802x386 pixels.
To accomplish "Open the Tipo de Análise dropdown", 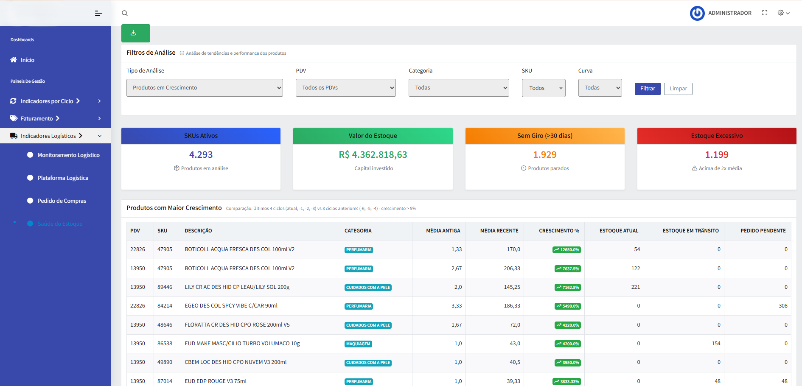I will [205, 88].
